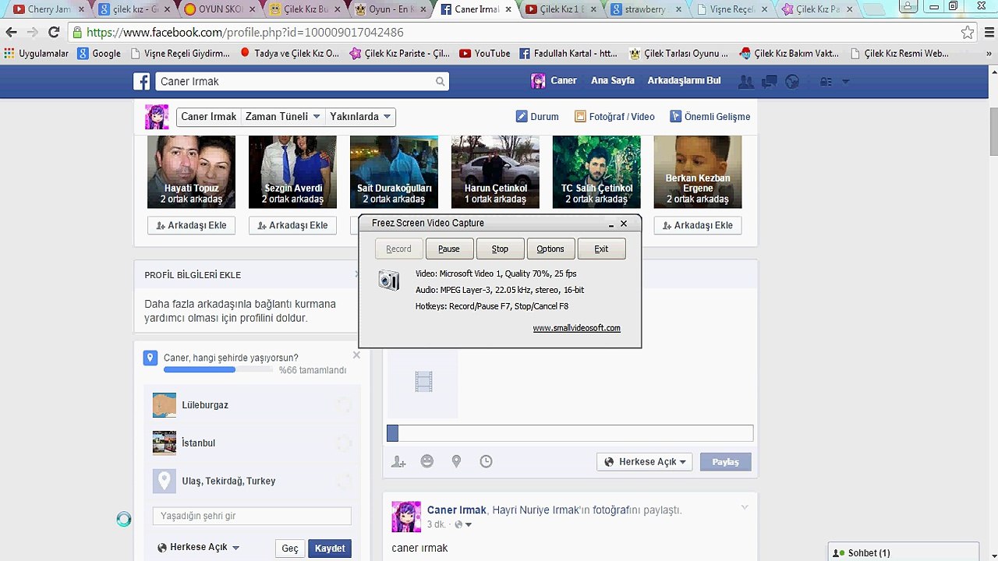Screen dimensions: 998x561
Task: Click Arkadaşlarını Bul in header
Action: (x=684, y=81)
